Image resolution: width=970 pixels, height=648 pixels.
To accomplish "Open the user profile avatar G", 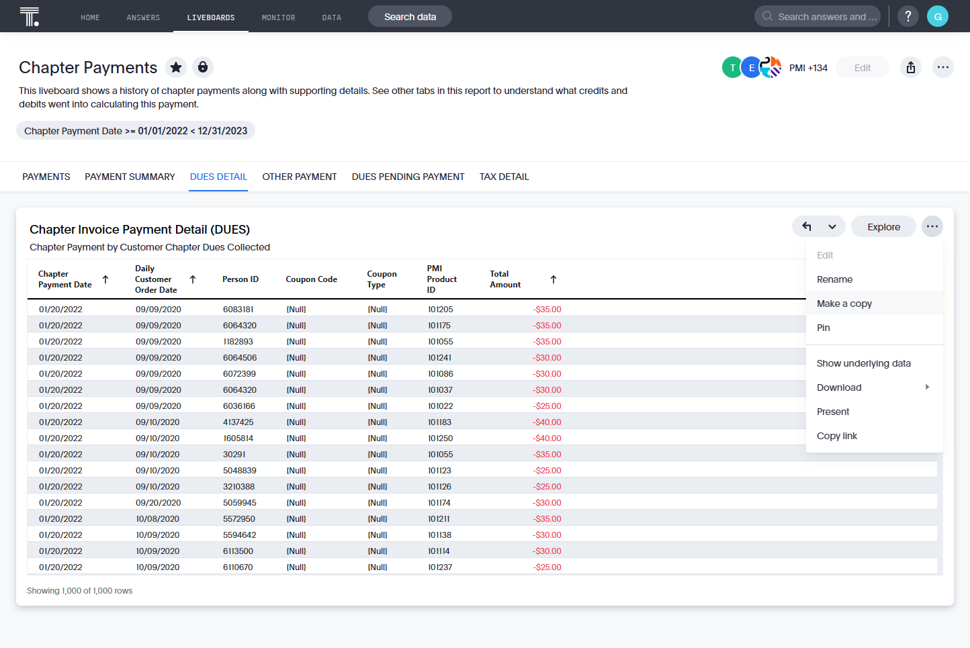I will tap(938, 16).
